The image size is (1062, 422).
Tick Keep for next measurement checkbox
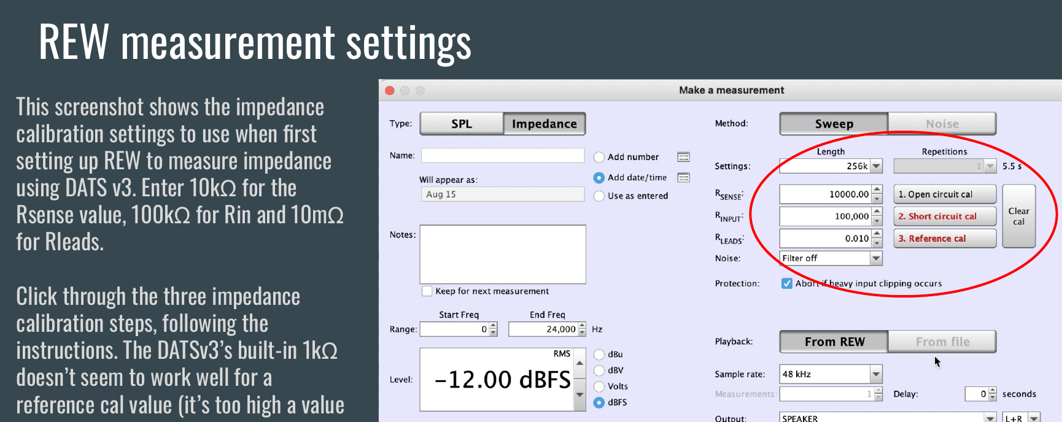coord(427,291)
